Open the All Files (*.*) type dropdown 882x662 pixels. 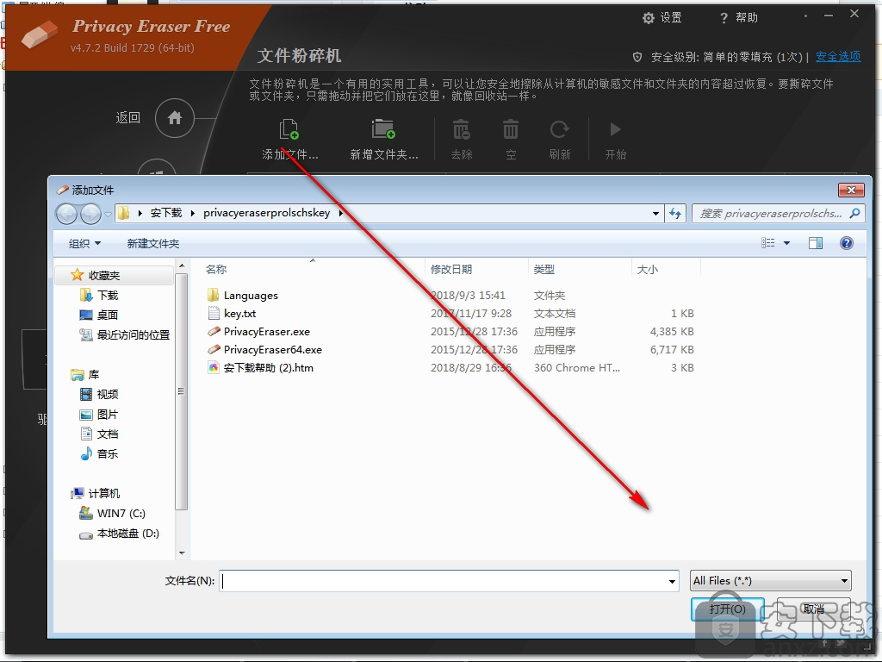tap(771, 581)
